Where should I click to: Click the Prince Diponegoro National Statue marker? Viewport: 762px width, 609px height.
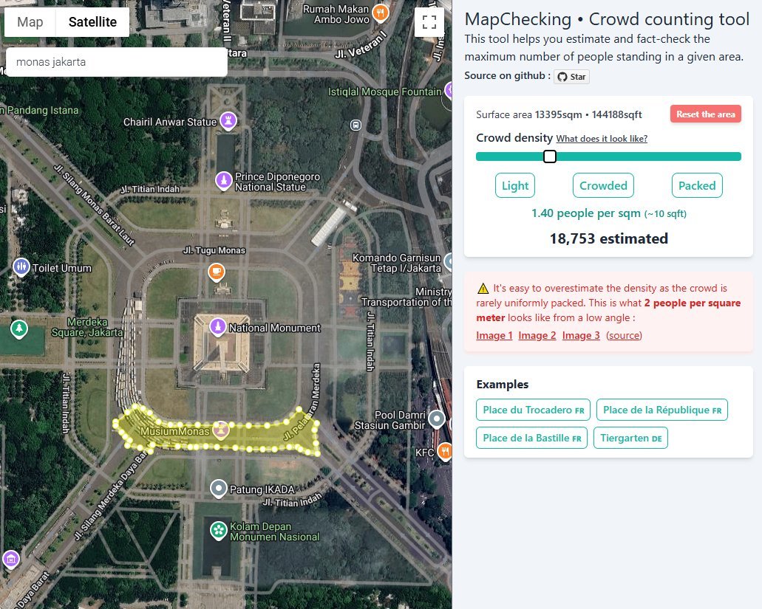point(223,181)
